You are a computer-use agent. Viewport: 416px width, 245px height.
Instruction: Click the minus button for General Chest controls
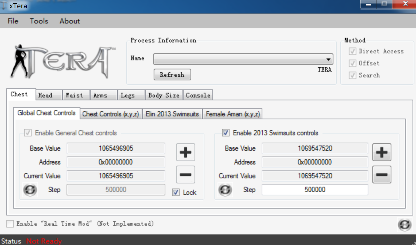pos(185,175)
